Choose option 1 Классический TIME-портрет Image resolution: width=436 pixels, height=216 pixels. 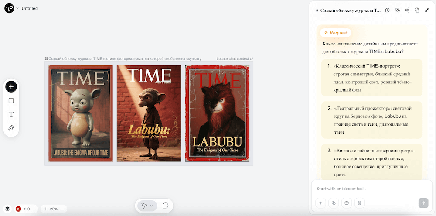(372, 78)
